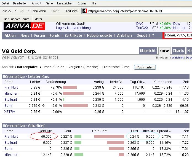Image resolution: width=192 pixels, height=157 pixels.
Task: Open Stuttgart in Letzter Kurs table
Action: click(11, 100)
